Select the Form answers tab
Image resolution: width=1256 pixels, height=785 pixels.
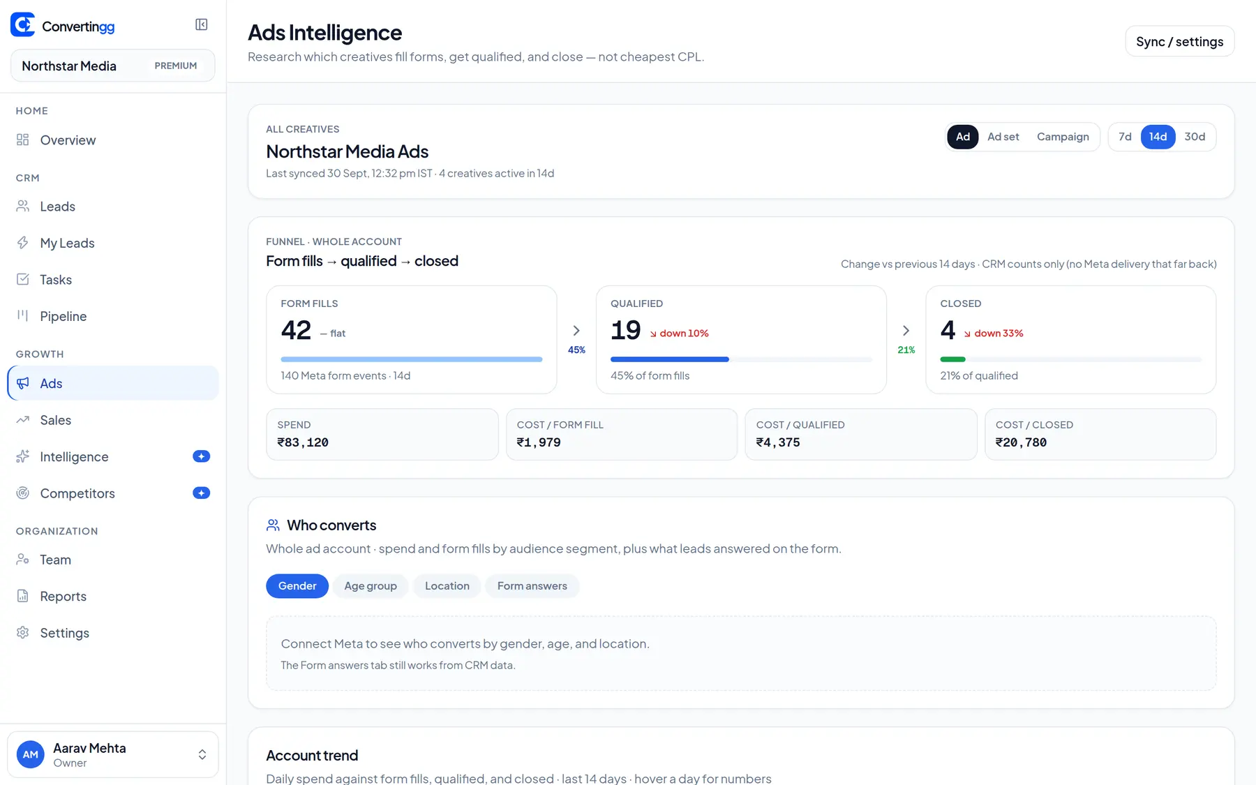pos(532,586)
